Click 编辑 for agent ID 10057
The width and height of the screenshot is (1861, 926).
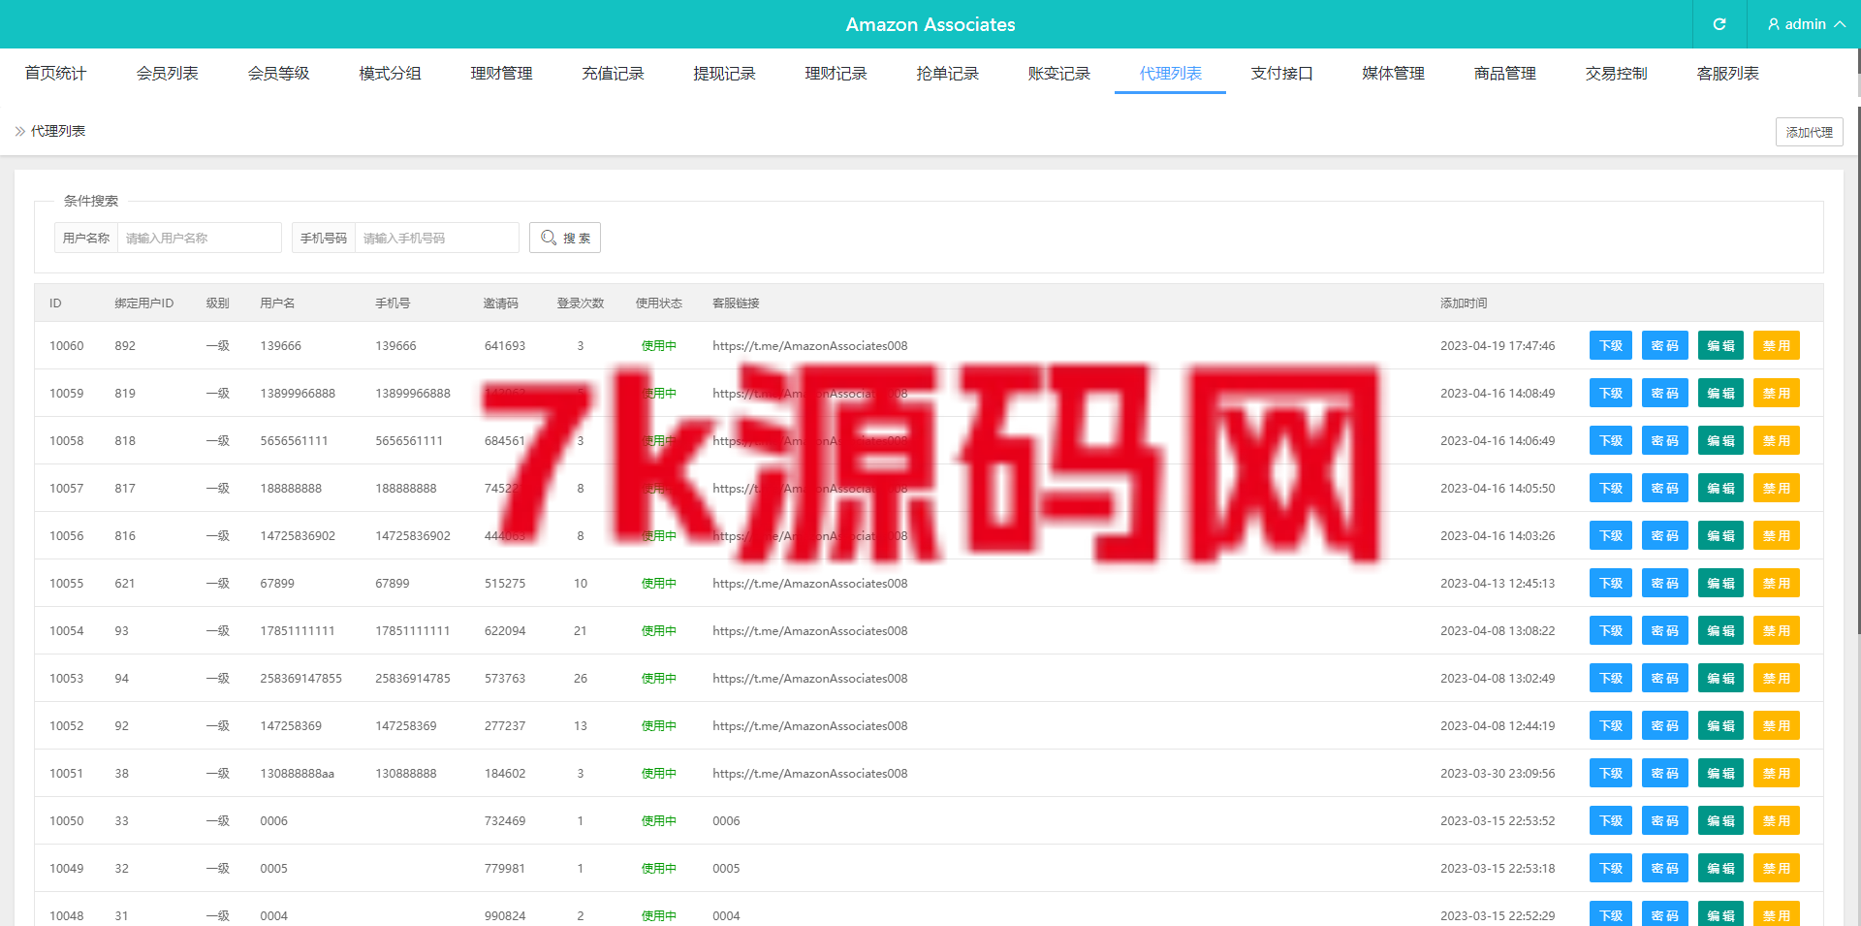[1720, 488]
